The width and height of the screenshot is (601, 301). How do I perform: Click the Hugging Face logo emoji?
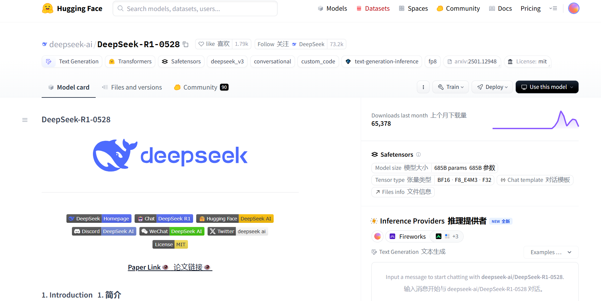point(48,9)
